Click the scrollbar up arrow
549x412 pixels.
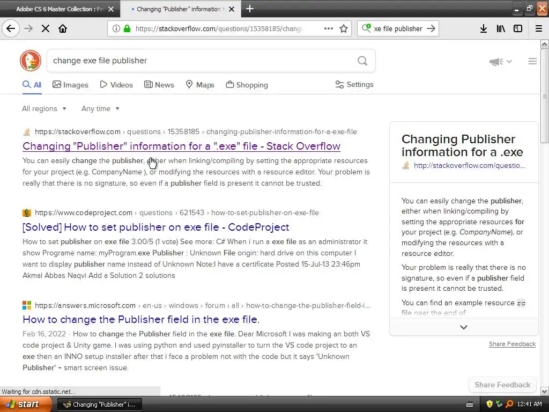[x=545, y=44]
